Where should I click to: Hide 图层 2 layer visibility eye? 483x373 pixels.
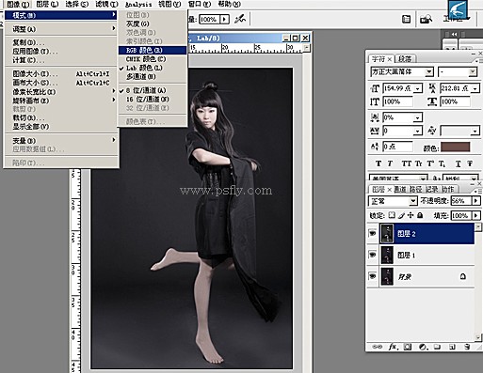[373, 234]
